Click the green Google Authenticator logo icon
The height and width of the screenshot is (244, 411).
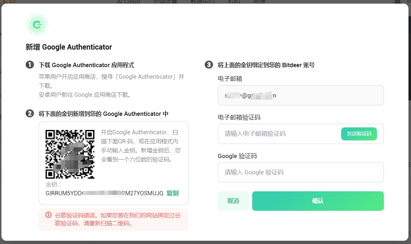click(x=37, y=25)
